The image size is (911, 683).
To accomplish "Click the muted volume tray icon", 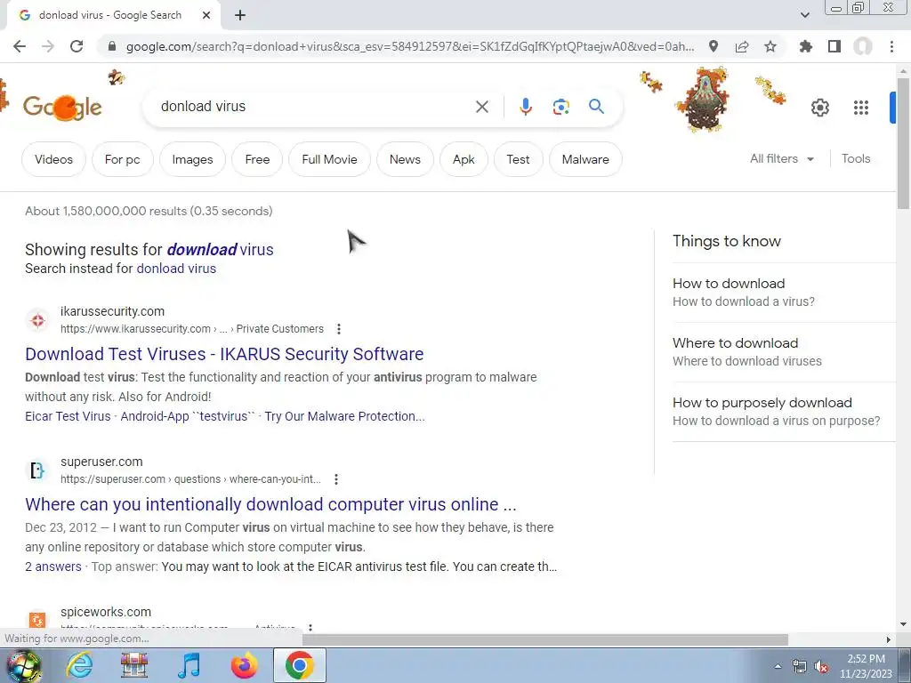I will [x=821, y=667].
